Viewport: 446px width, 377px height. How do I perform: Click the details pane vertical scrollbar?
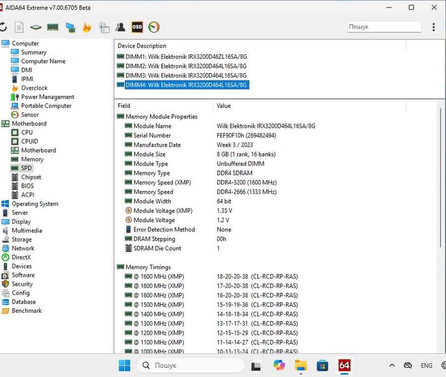click(441, 178)
